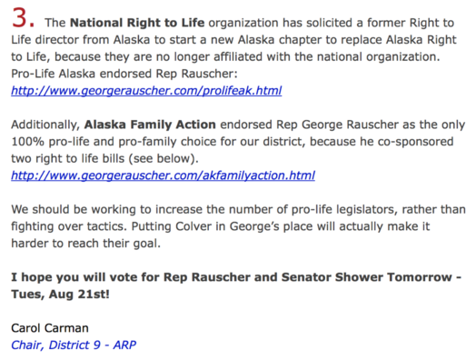Open the georgerauscher.com akfamilyaction.html link
The width and height of the screenshot is (476, 360).
point(163,175)
